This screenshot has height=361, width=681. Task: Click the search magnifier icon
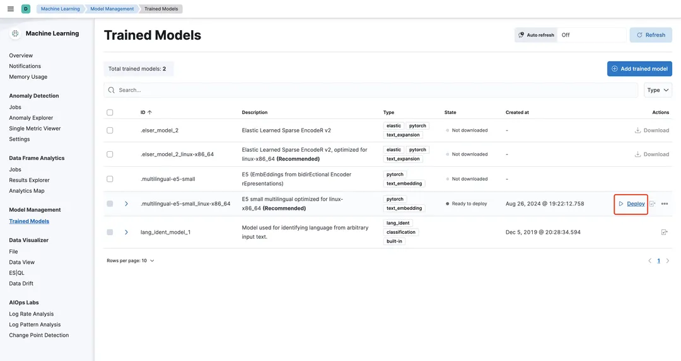click(112, 90)
